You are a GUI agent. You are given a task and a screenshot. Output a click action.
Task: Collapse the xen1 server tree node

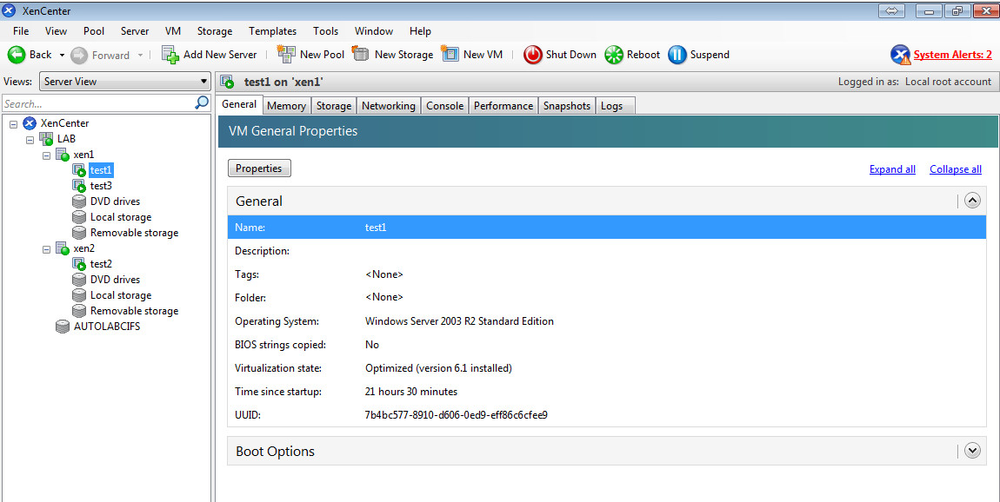tap(47, 155)
